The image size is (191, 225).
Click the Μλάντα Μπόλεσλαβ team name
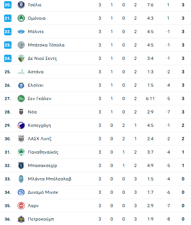(x=49, y=179)
